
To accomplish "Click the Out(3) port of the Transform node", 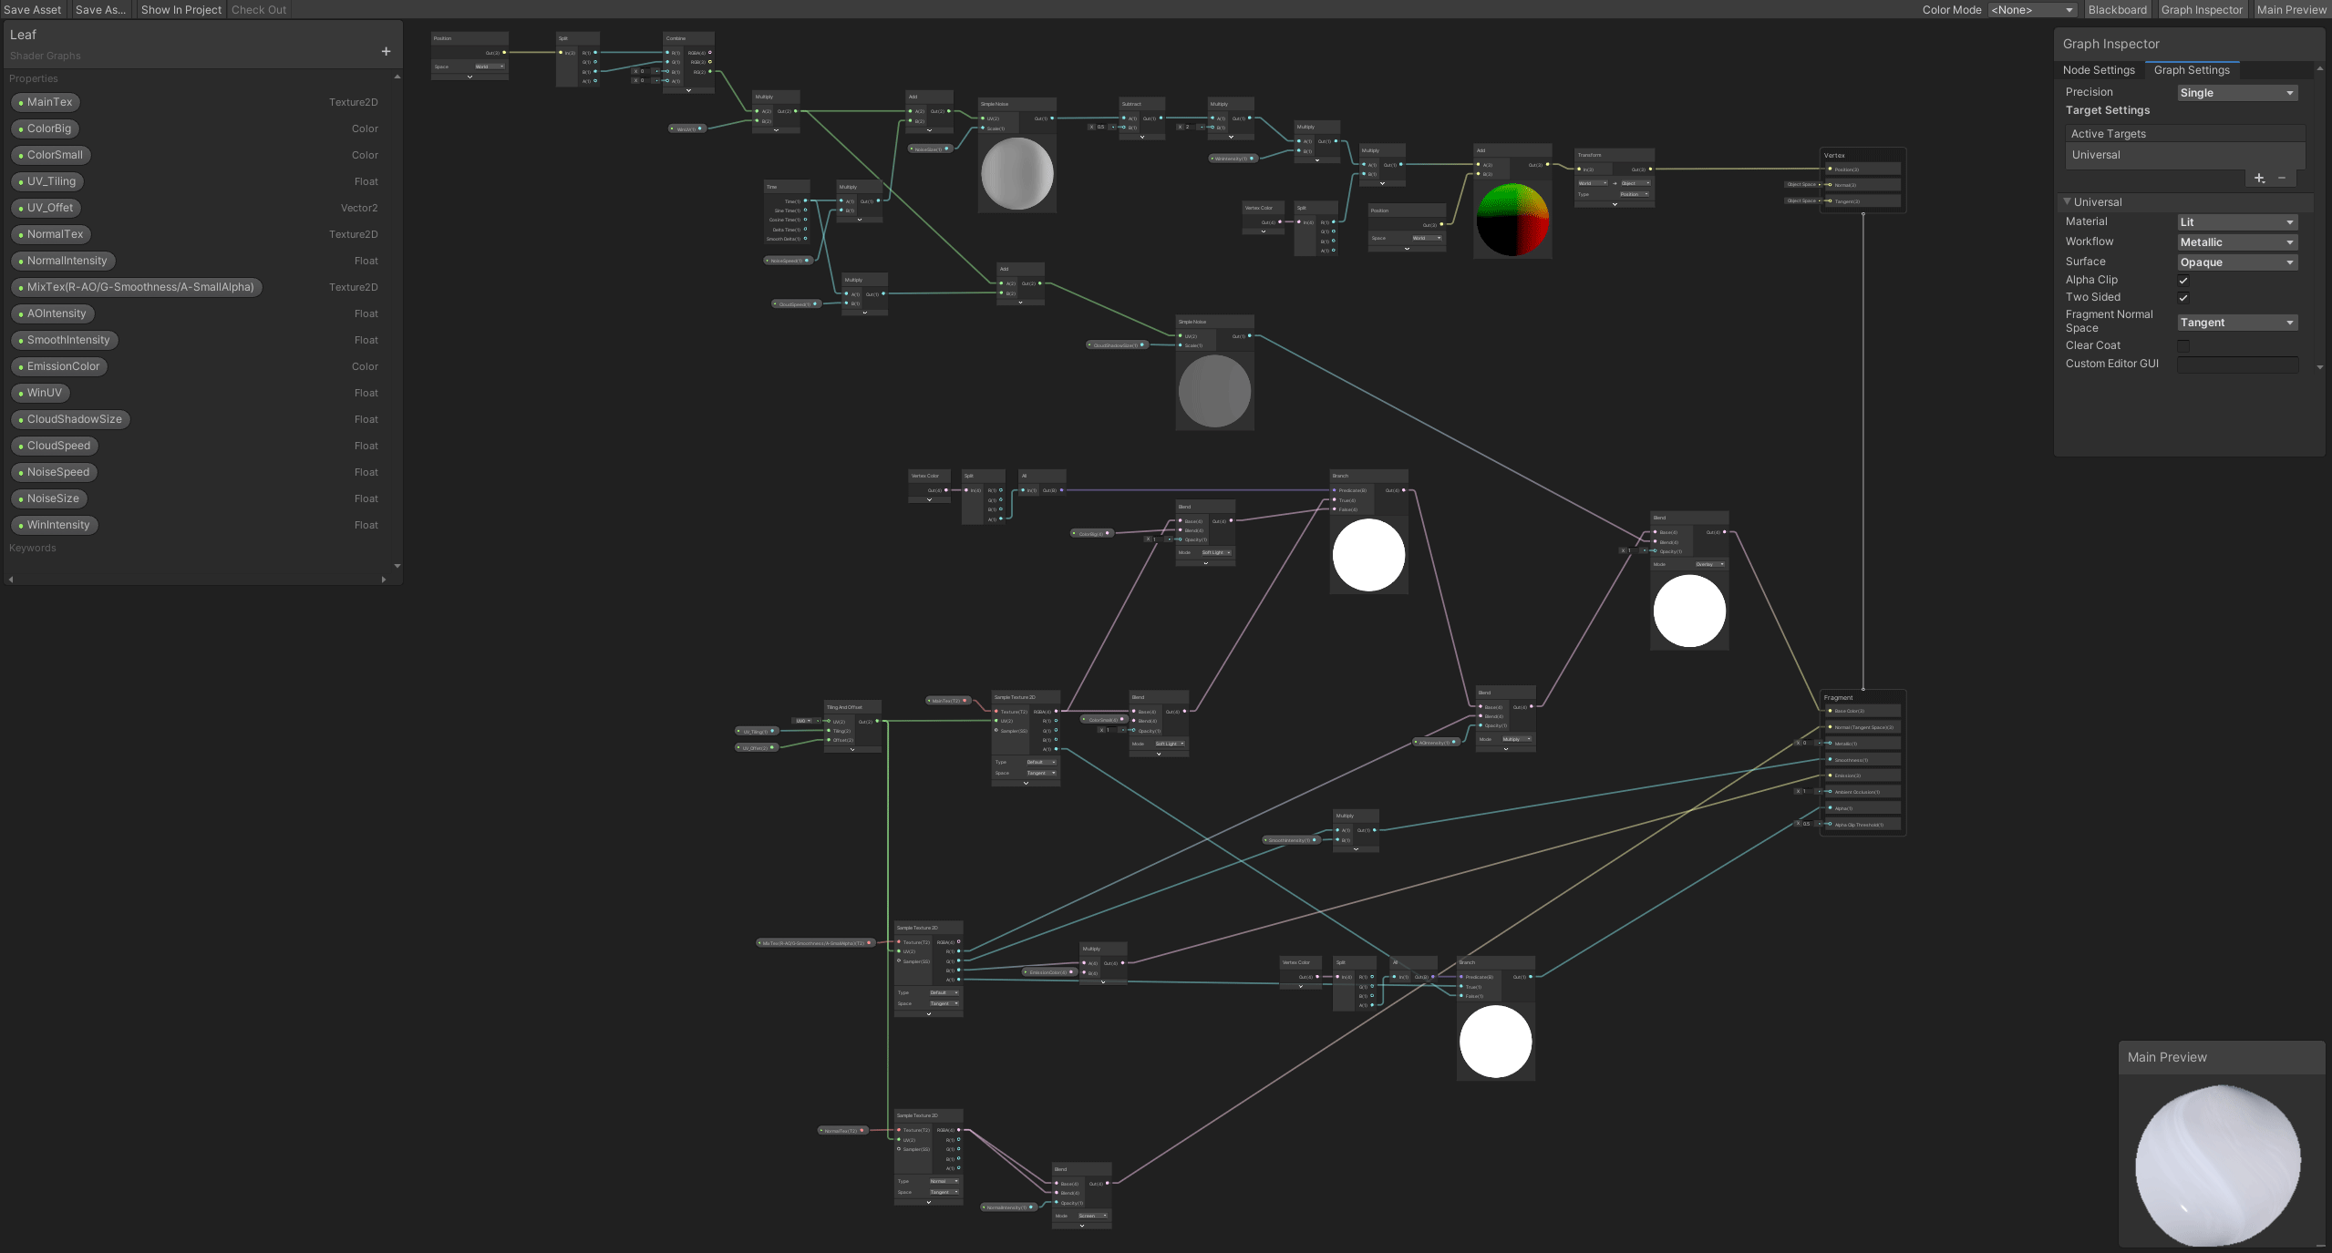I will pos(1650,169).
